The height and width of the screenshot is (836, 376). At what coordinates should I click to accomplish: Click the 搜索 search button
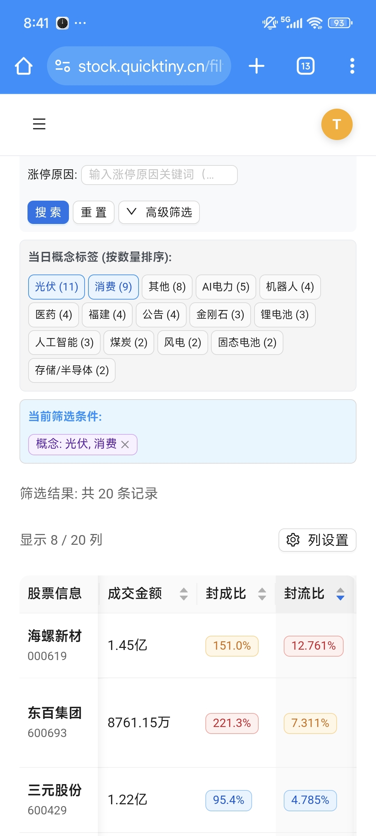(x=48, y=212)
